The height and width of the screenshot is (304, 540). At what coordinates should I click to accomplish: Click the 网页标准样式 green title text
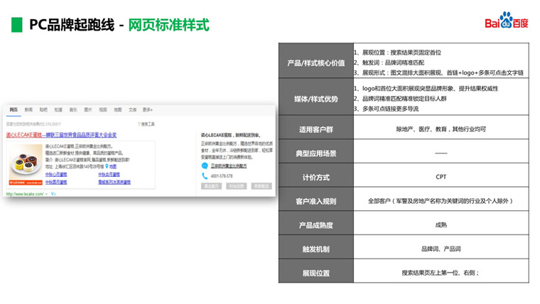(169, 25)
